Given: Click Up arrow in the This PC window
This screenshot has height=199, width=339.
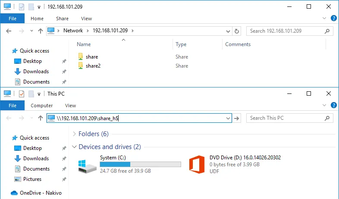Looking at the screenshot, I should click(x=41, y=118).
